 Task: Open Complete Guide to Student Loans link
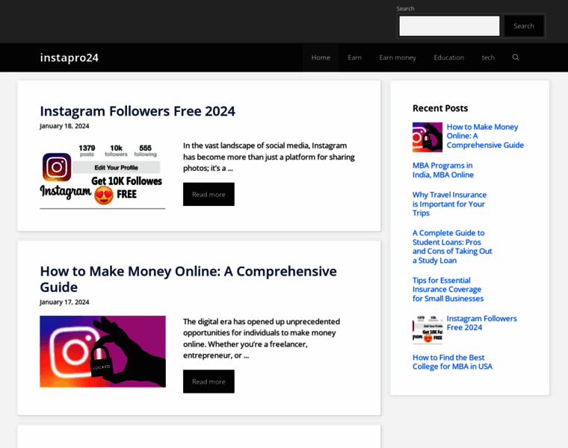pyautogui.click(x=452, y=246)
